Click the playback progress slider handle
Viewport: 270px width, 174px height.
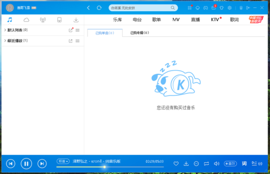(x=104, y=167)
